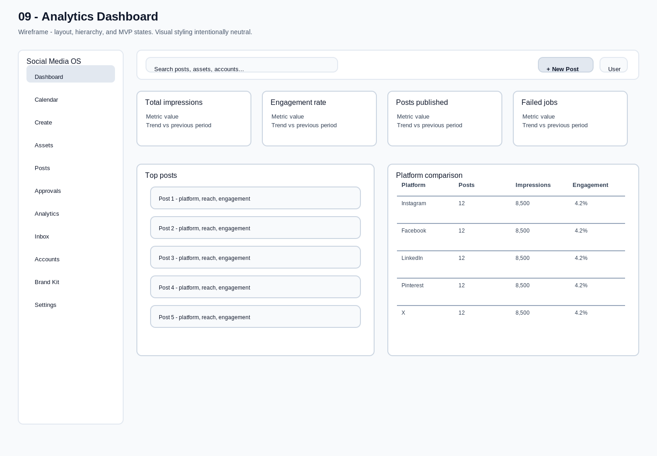
Task: Select the Posts published card
Action: pos(445,119)
